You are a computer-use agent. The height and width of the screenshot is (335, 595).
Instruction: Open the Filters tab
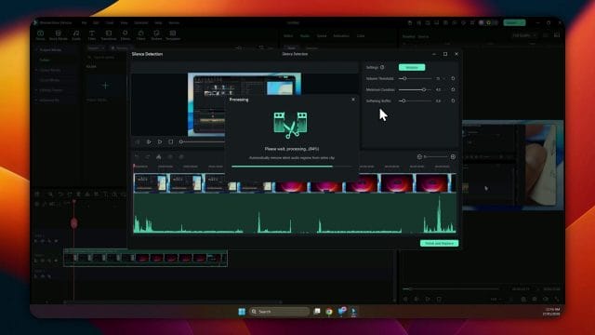click(140, 35)
